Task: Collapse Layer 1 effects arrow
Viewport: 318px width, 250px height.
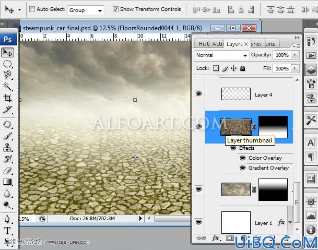Action: pos(290,222)
